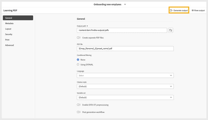This screenshot has height=120, width=208.
Task: Go to the Security tab
Action: click(x=9, y=34)
